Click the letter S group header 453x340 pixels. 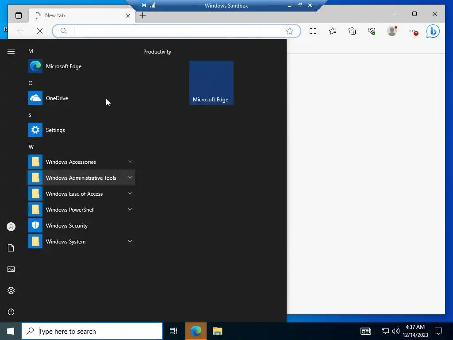click(30, 115)
